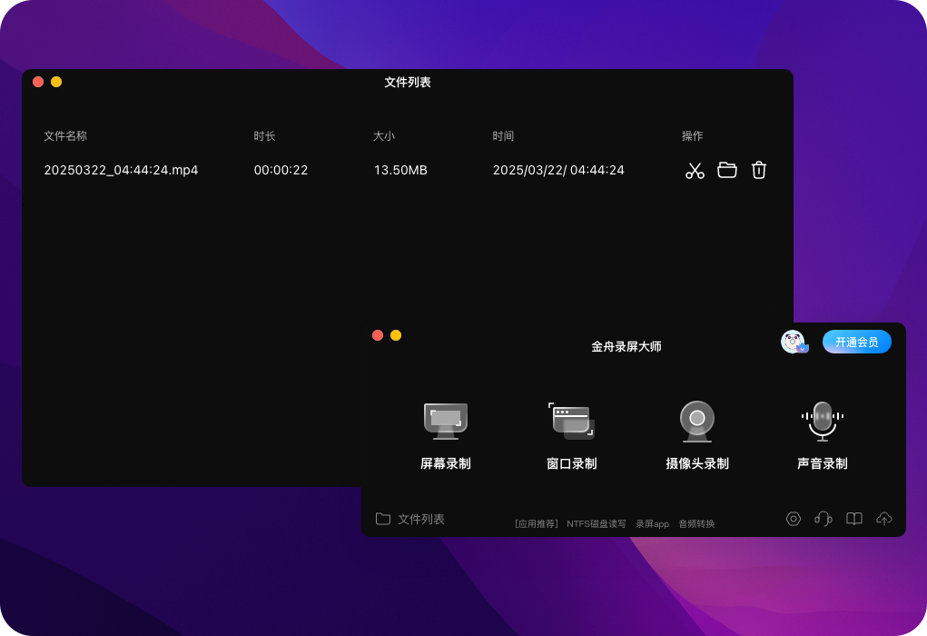Open the recording's containing folder icon
The image size is (927, 636).
726,170
